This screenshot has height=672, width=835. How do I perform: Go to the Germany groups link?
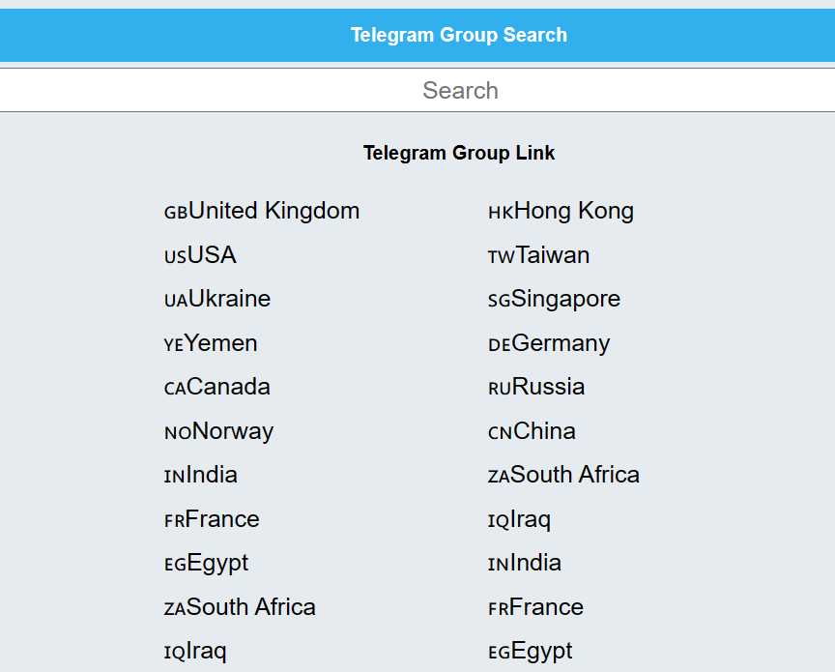549,343
